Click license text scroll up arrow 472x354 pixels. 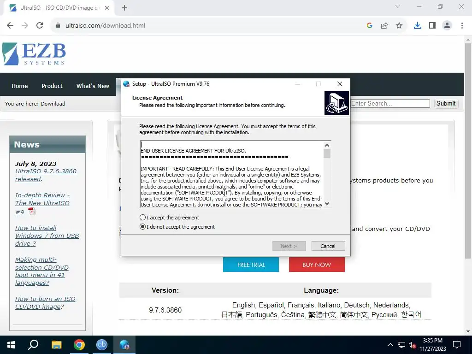327,145
